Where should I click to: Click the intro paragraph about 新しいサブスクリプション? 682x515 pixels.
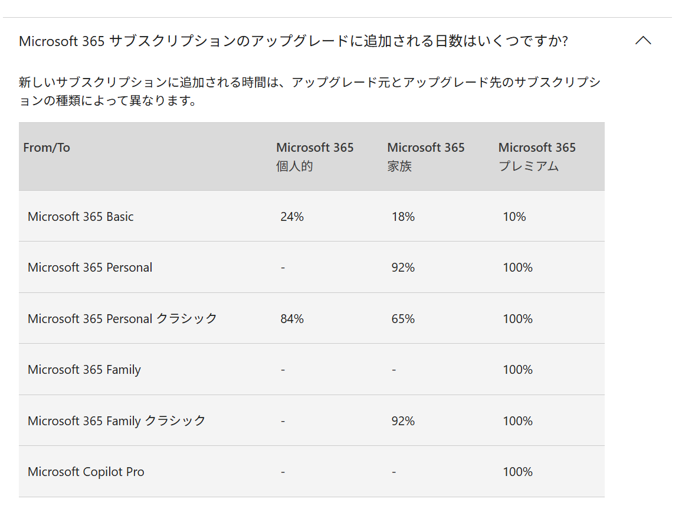tap(310, 91)
